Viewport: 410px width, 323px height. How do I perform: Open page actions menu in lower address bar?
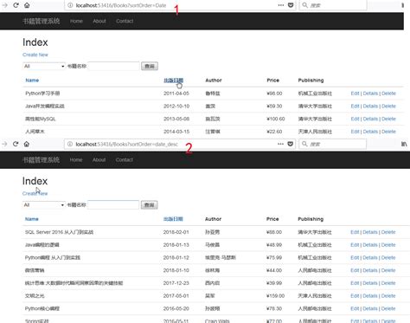tap(280, 144)
